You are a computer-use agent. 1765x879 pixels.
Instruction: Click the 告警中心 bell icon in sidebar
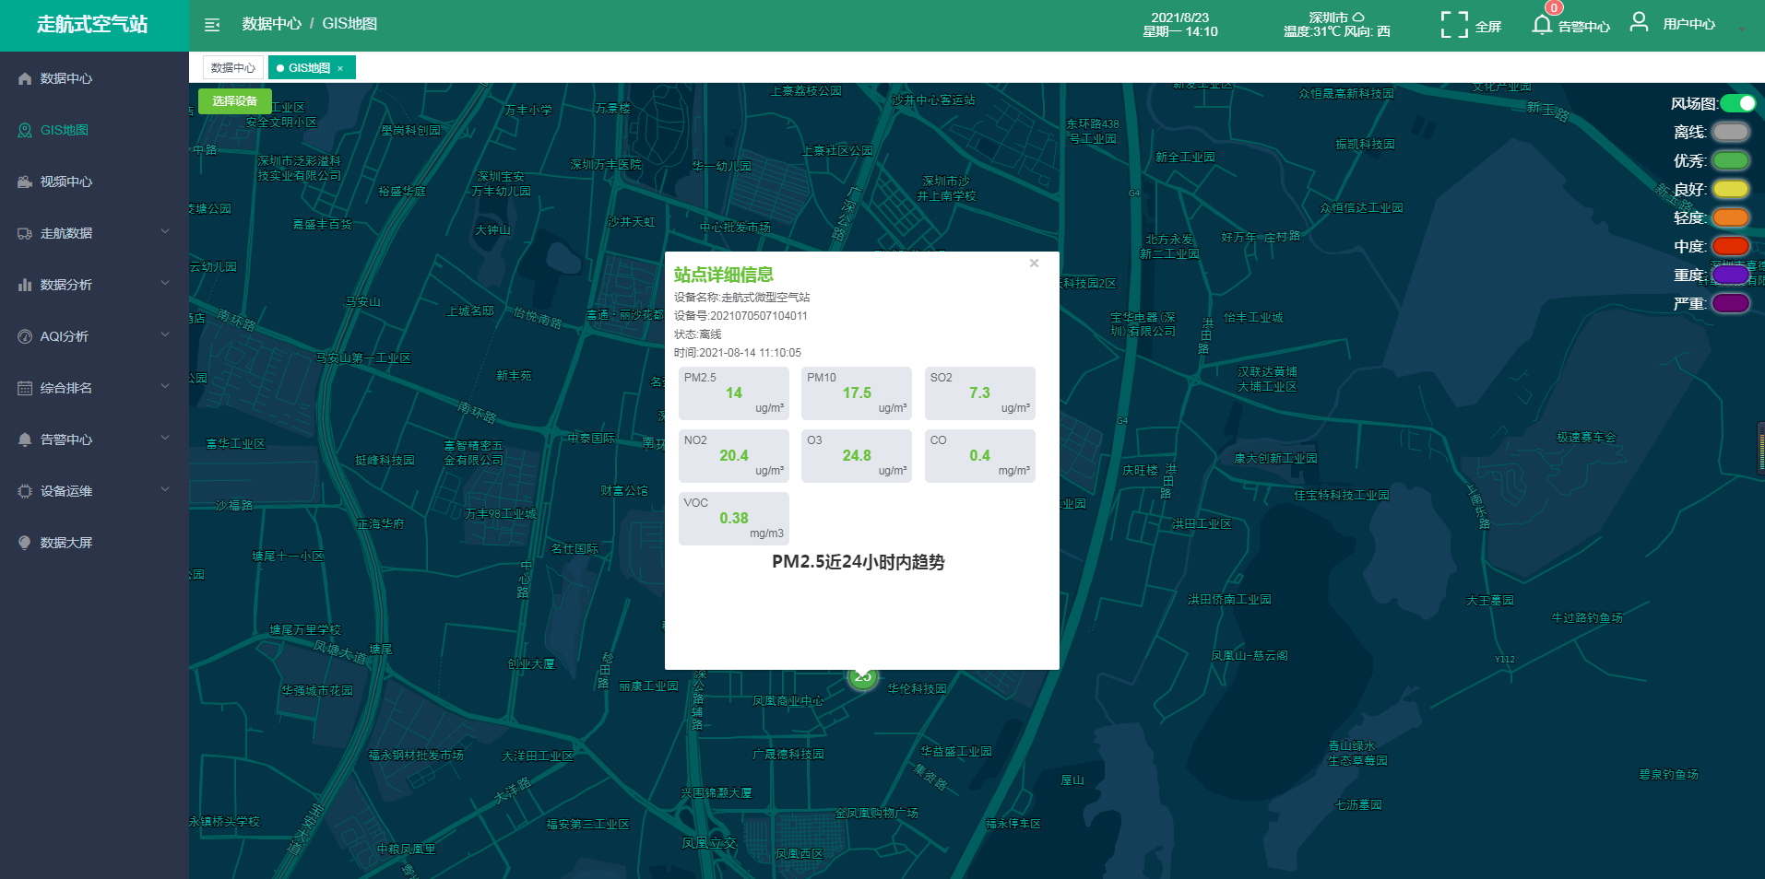[25, 440]
